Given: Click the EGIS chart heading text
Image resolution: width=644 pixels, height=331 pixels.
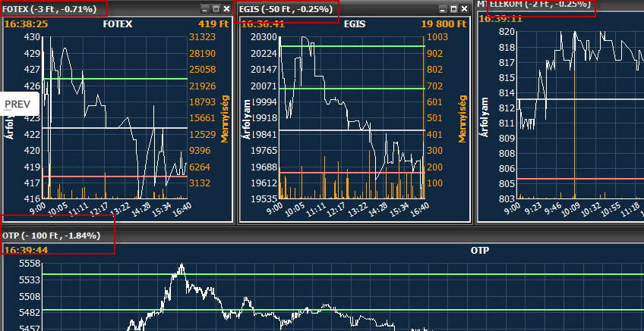Looking at the screenshot, I should pos(354,24).
